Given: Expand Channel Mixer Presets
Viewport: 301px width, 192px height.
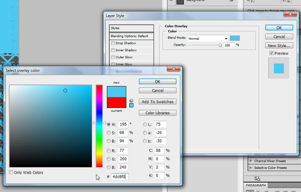Looking at the screenshot, I should [x=251, y=161].
